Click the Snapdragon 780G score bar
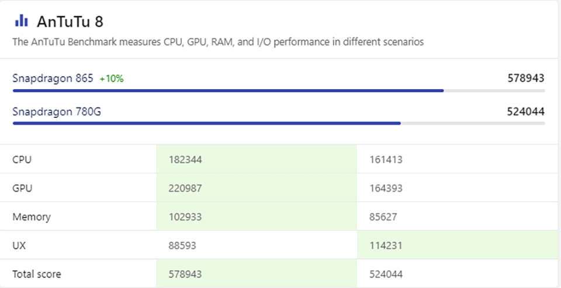 pos(279,123)
